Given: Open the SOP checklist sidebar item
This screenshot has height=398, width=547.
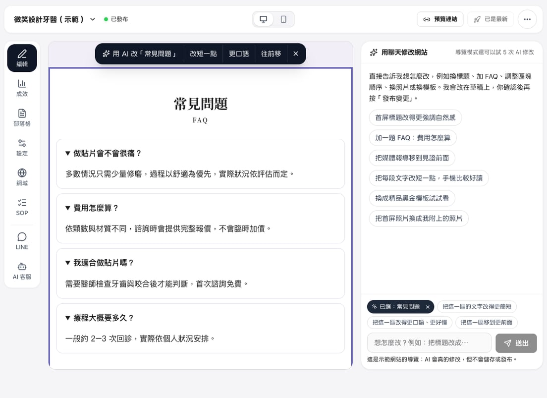Looking at the screenshot, I should point(22,207).
